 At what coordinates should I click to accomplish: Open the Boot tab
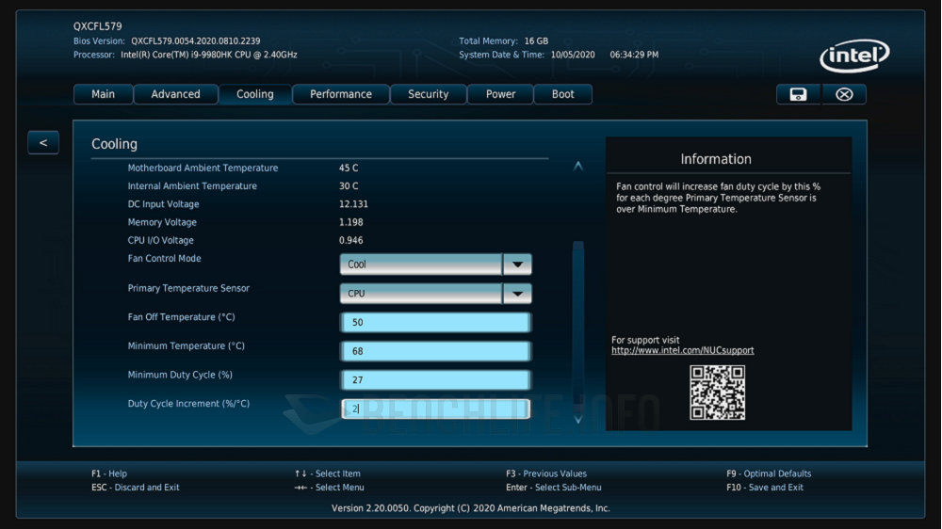point(563,94)
